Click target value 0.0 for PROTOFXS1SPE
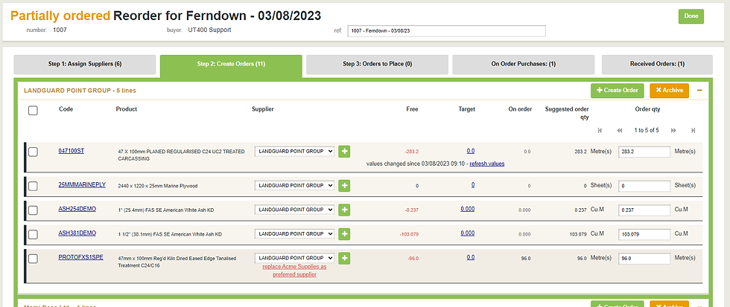 (471, 257)
